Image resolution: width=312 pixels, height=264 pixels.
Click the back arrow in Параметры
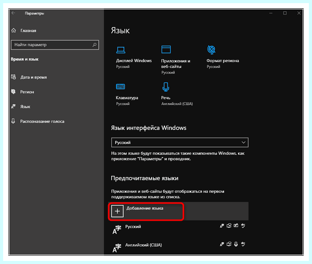[14, 13]
